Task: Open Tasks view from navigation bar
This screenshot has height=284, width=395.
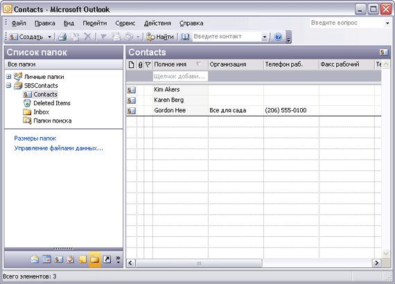Action: (71, 259)
